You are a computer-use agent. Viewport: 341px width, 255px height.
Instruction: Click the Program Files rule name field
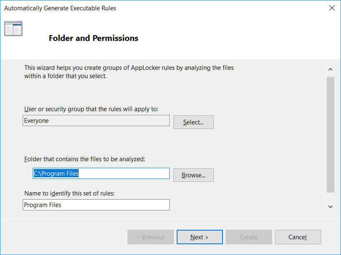tap(96, 205)
